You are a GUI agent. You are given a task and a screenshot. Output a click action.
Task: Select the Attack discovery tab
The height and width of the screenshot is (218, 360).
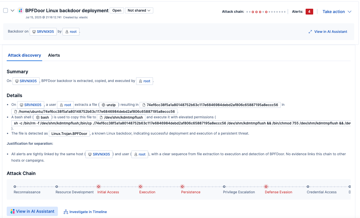[24, 55]
